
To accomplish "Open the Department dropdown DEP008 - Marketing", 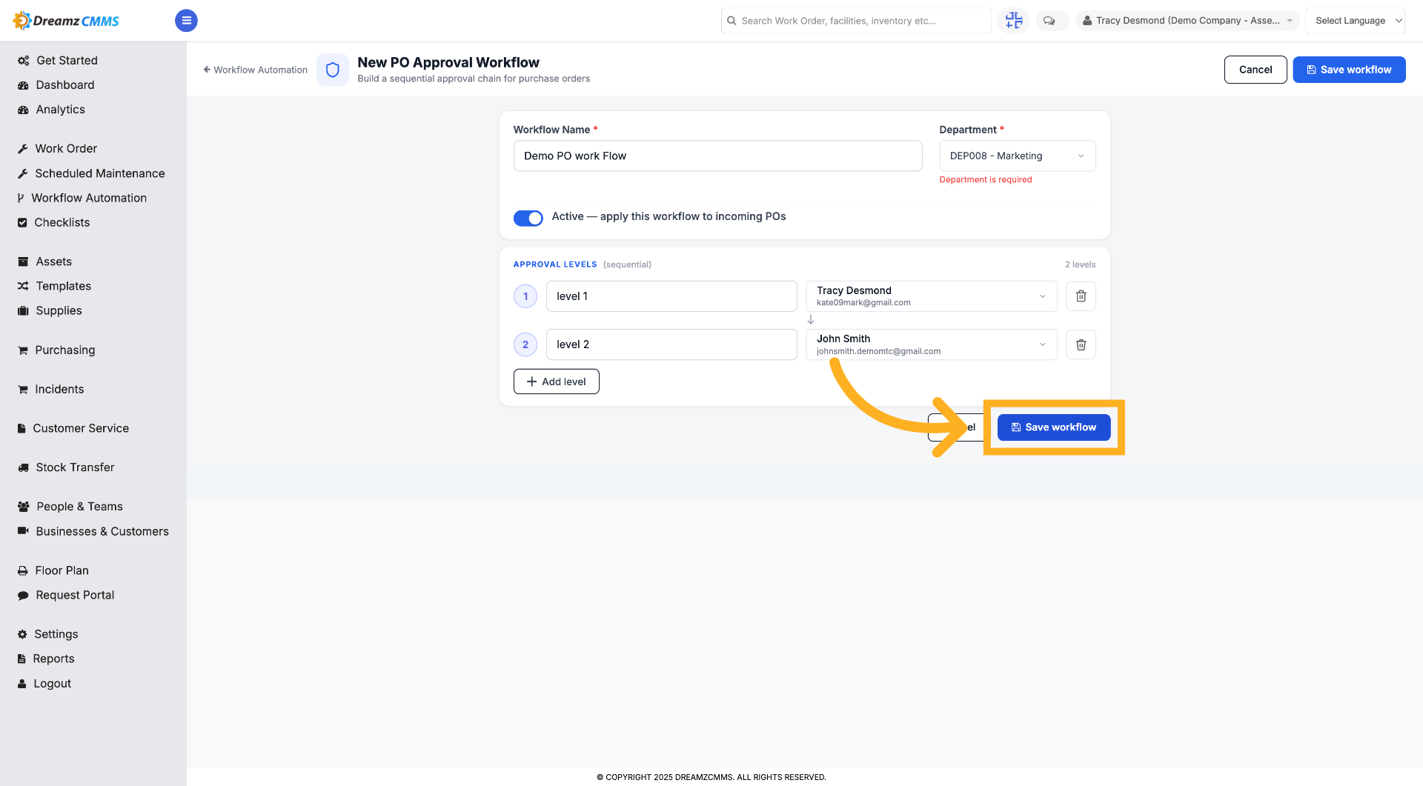I will pos(1017,156).
